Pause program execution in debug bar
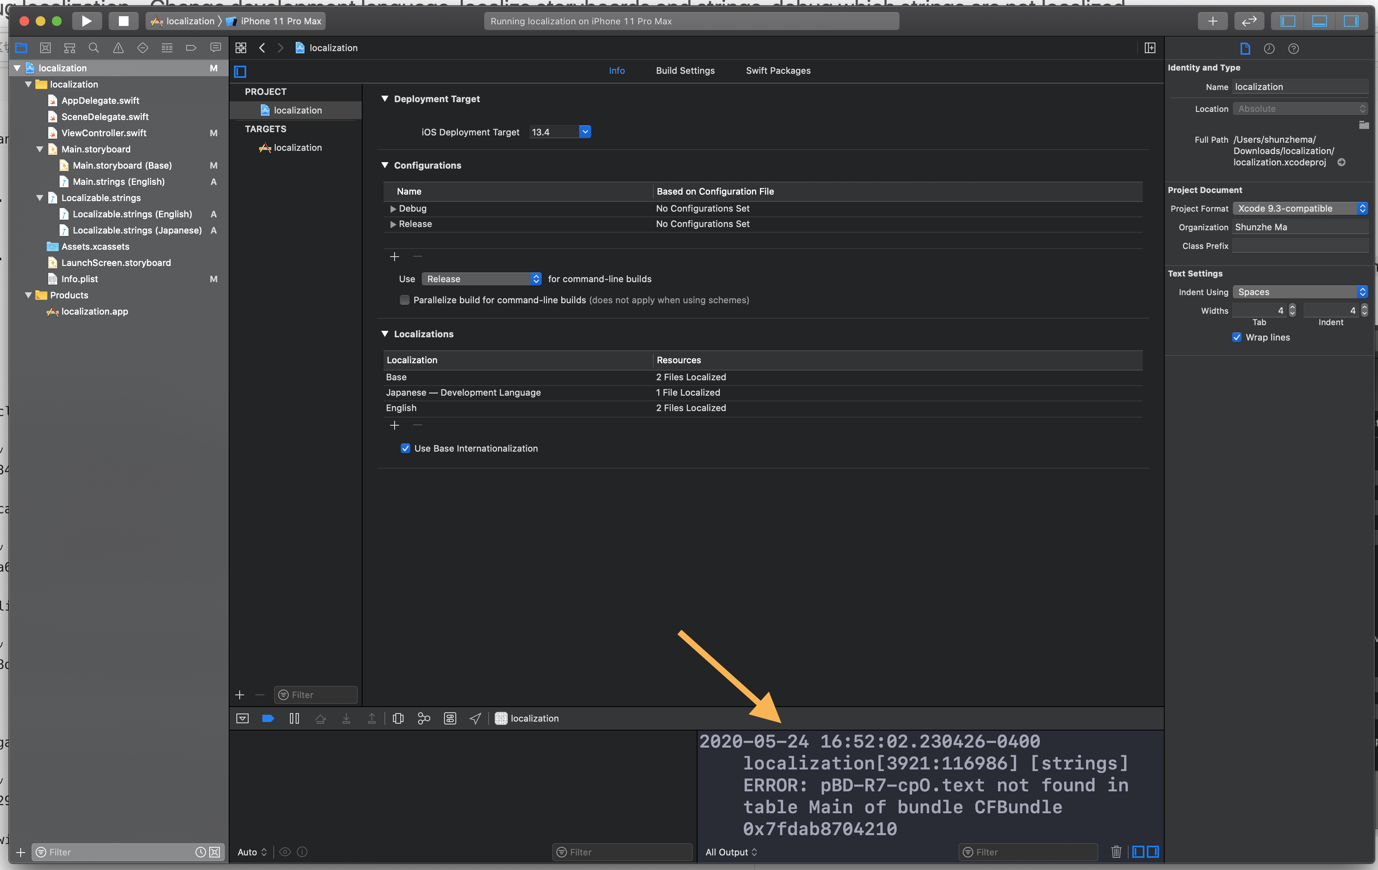The height and width of the screenshot is (870, 1378). tap(294, 718)
